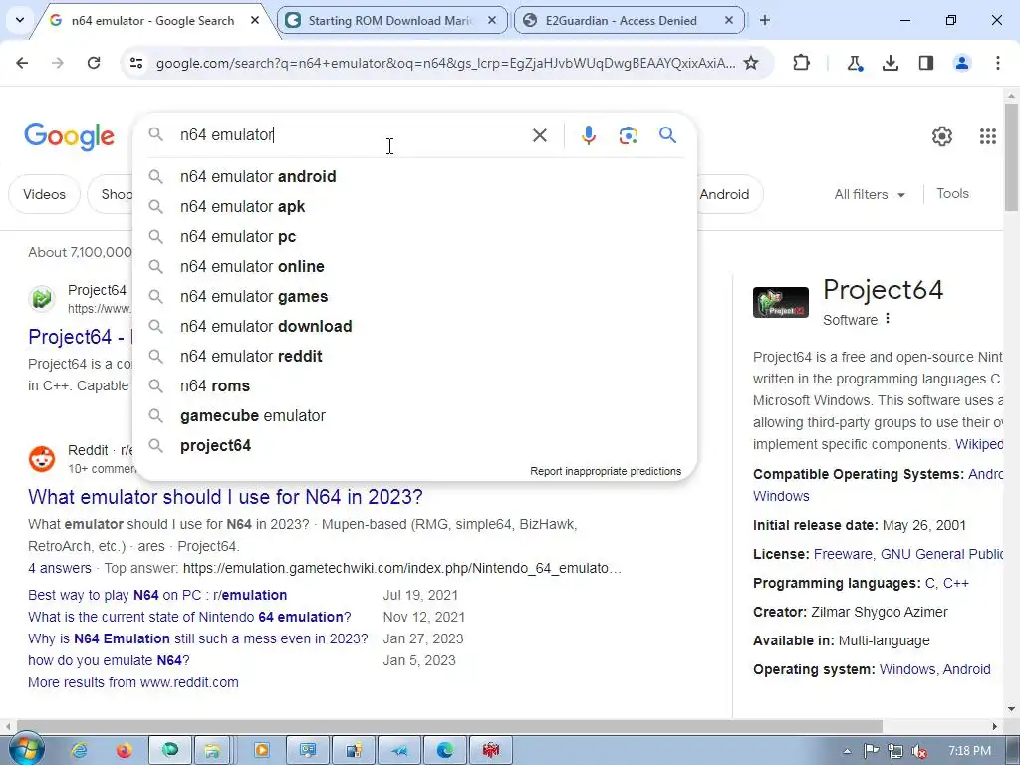This screenshot has height=765, width=1020.
Task: Choose suggestion gamecube emulator
Action: tap(414, 416)
